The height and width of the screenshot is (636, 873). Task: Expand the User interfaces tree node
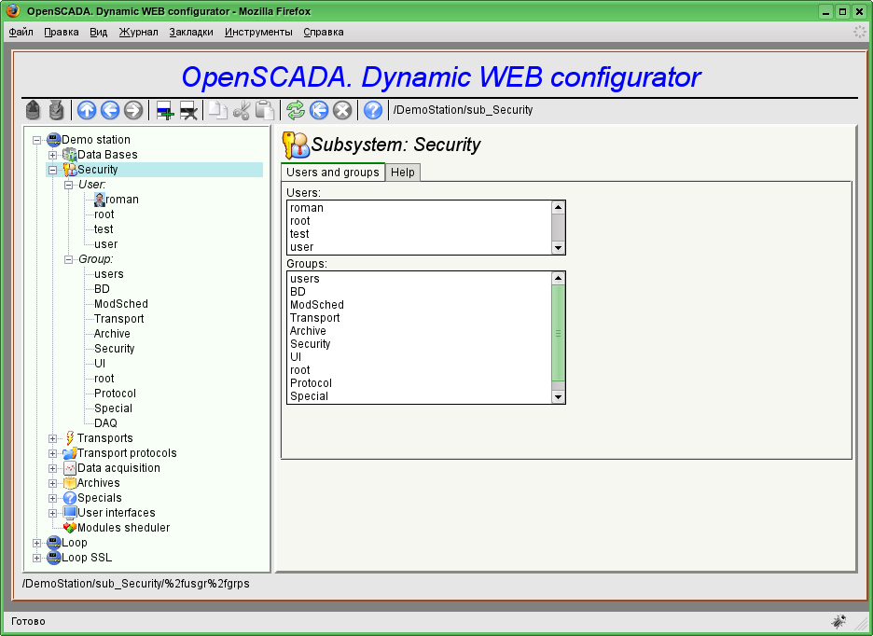tap(52, 514)
